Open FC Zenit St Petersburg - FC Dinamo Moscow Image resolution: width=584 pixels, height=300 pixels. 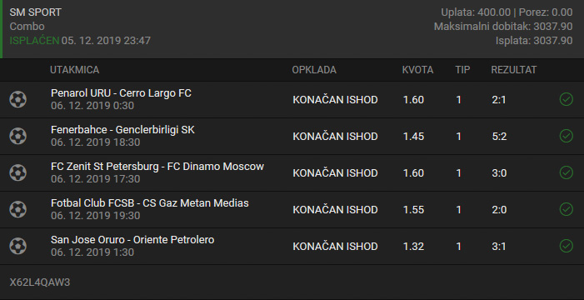157,166
